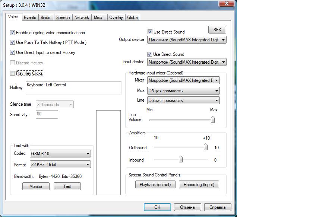Click OK to confirm settings
Viewport: 313px width, 217px height.
[157, 207]
